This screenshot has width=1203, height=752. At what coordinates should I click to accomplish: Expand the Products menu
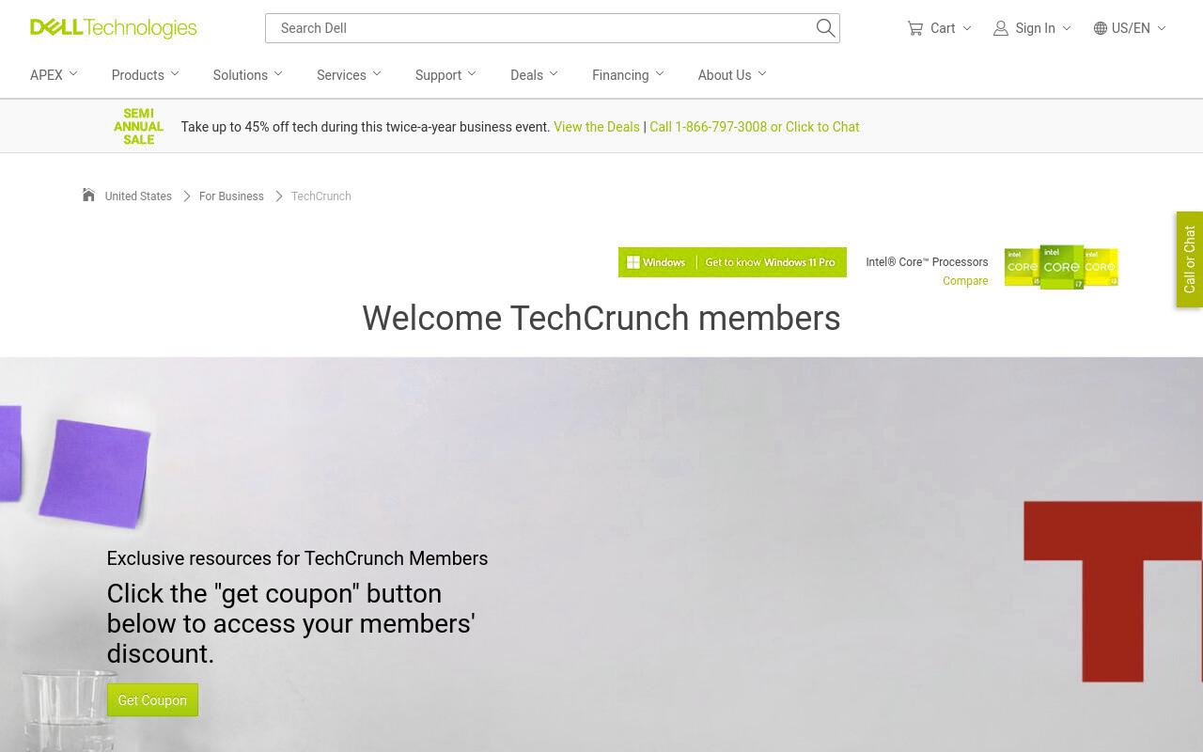146,75
